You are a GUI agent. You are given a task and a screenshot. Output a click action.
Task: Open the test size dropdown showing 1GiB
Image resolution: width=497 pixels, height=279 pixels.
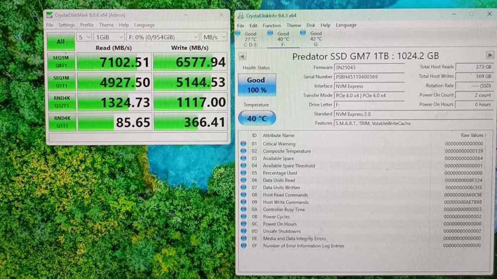[x=109, y=37]
